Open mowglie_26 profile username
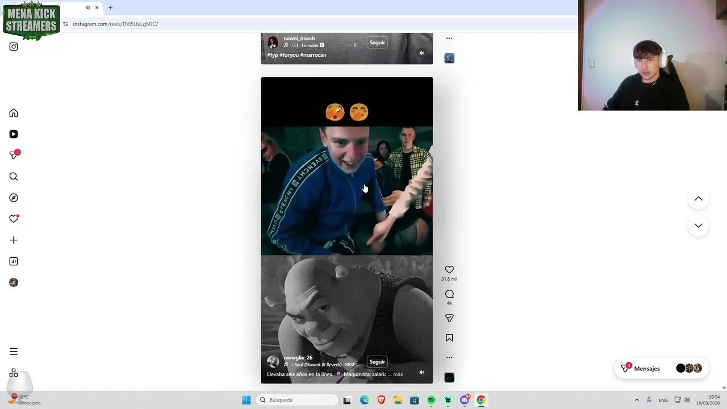This screenshot has width=727, height=409. (298, 358)
